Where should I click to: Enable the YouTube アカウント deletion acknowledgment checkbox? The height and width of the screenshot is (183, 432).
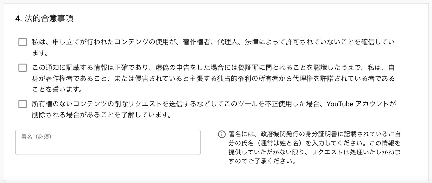click(22, 104)
